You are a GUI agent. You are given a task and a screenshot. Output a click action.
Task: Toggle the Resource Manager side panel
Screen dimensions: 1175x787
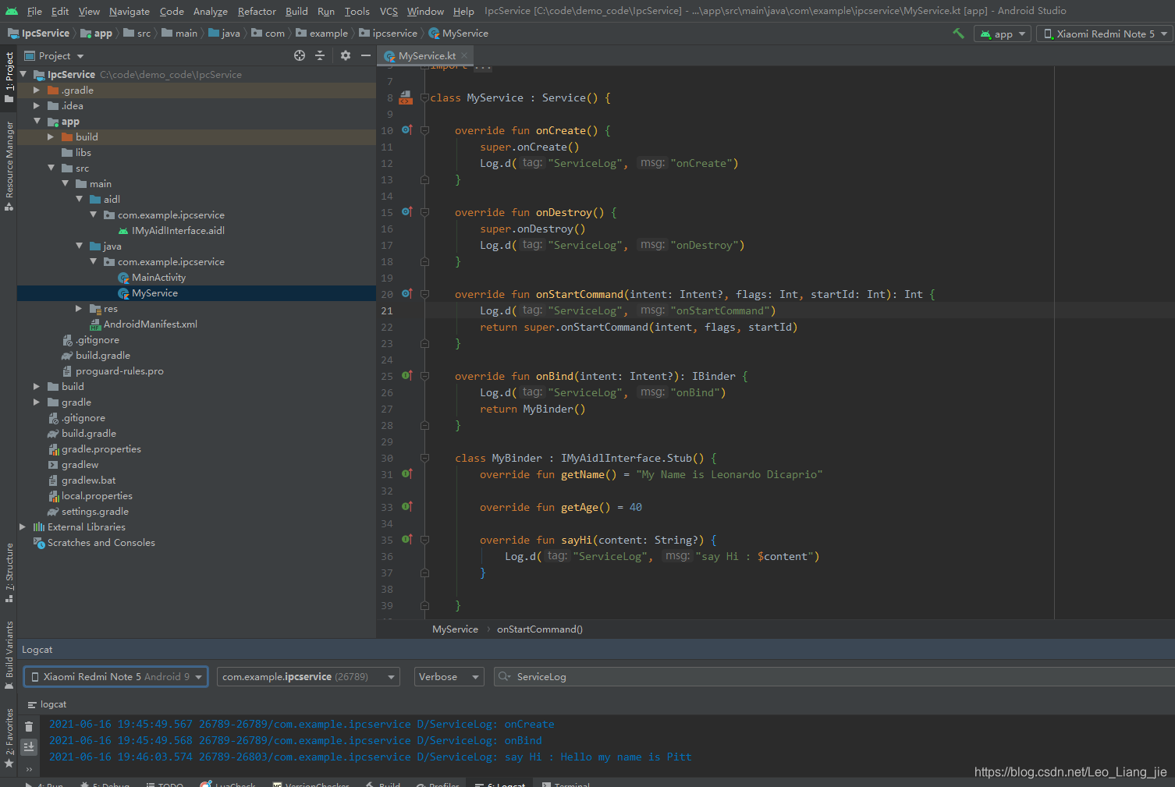[x=9, y=164]
